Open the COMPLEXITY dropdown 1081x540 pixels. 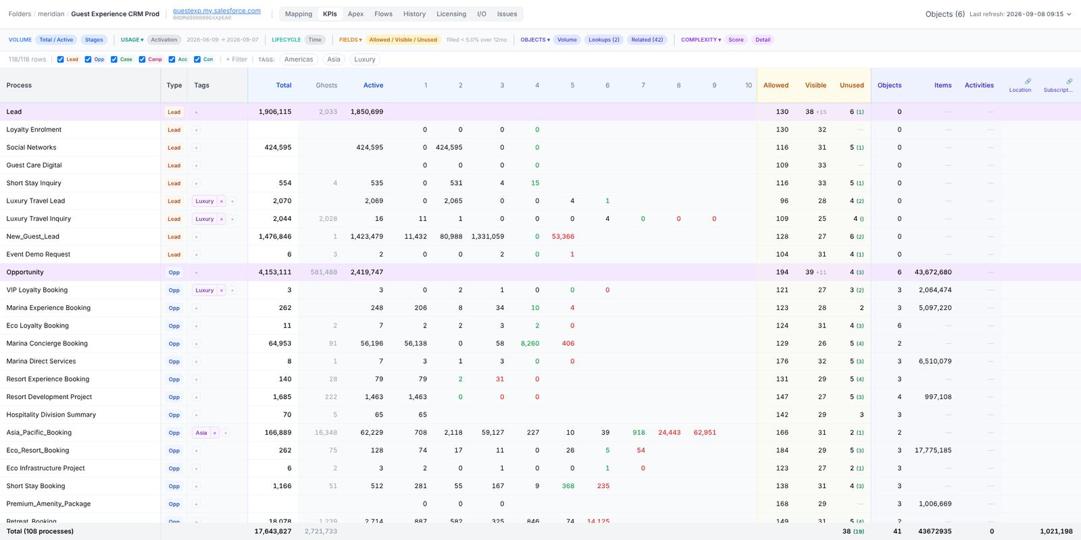(x=701, y=40)
